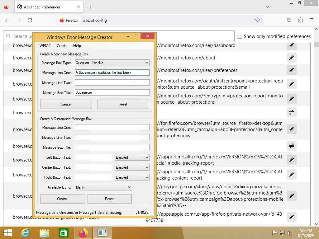
Task: Open Windows Store from taskbar
Action: [64, 233]
